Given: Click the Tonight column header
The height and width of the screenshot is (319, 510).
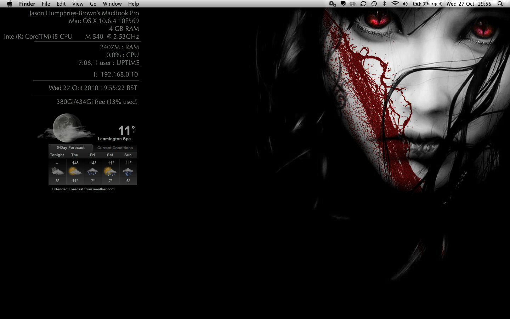Looking at the screenshot, I should pos(57,155).
